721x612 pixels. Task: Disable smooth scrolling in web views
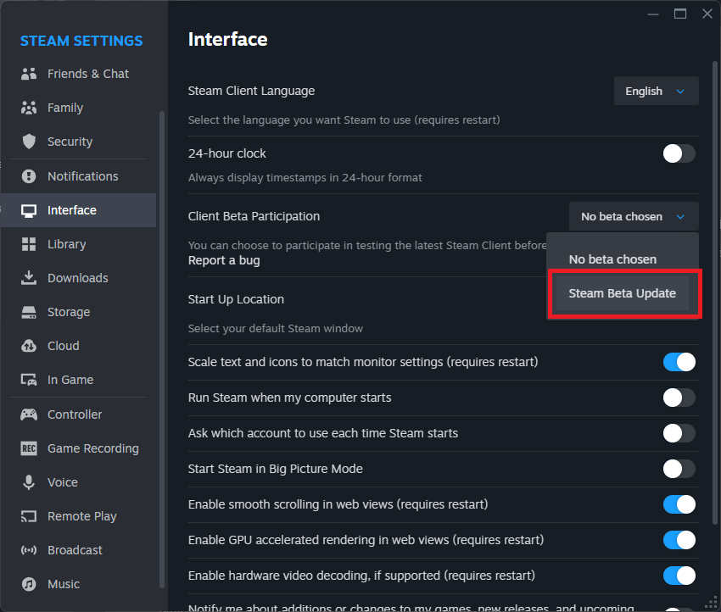coord(679,504)
